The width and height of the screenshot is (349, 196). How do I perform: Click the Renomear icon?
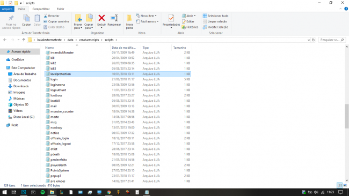click(114, 20)
